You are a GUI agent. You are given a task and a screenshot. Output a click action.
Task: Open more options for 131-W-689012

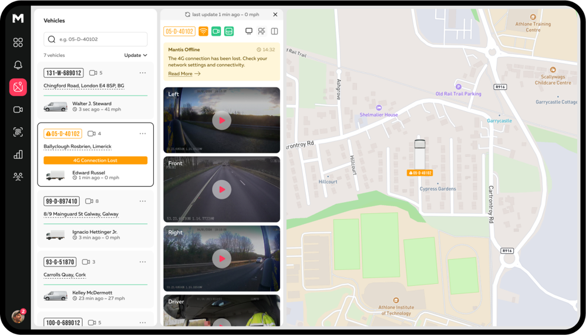click(x=142, y=73)
